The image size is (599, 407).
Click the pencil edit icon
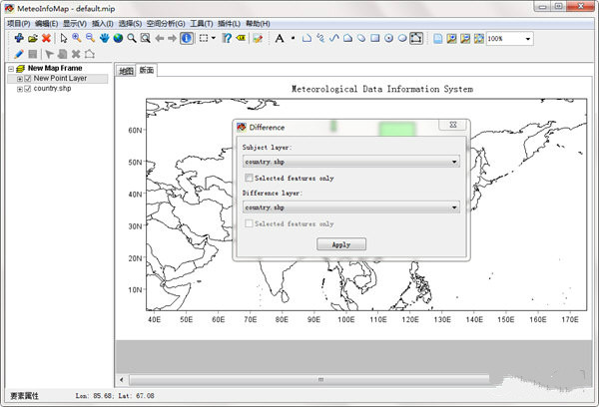click(x=19, y=54)
